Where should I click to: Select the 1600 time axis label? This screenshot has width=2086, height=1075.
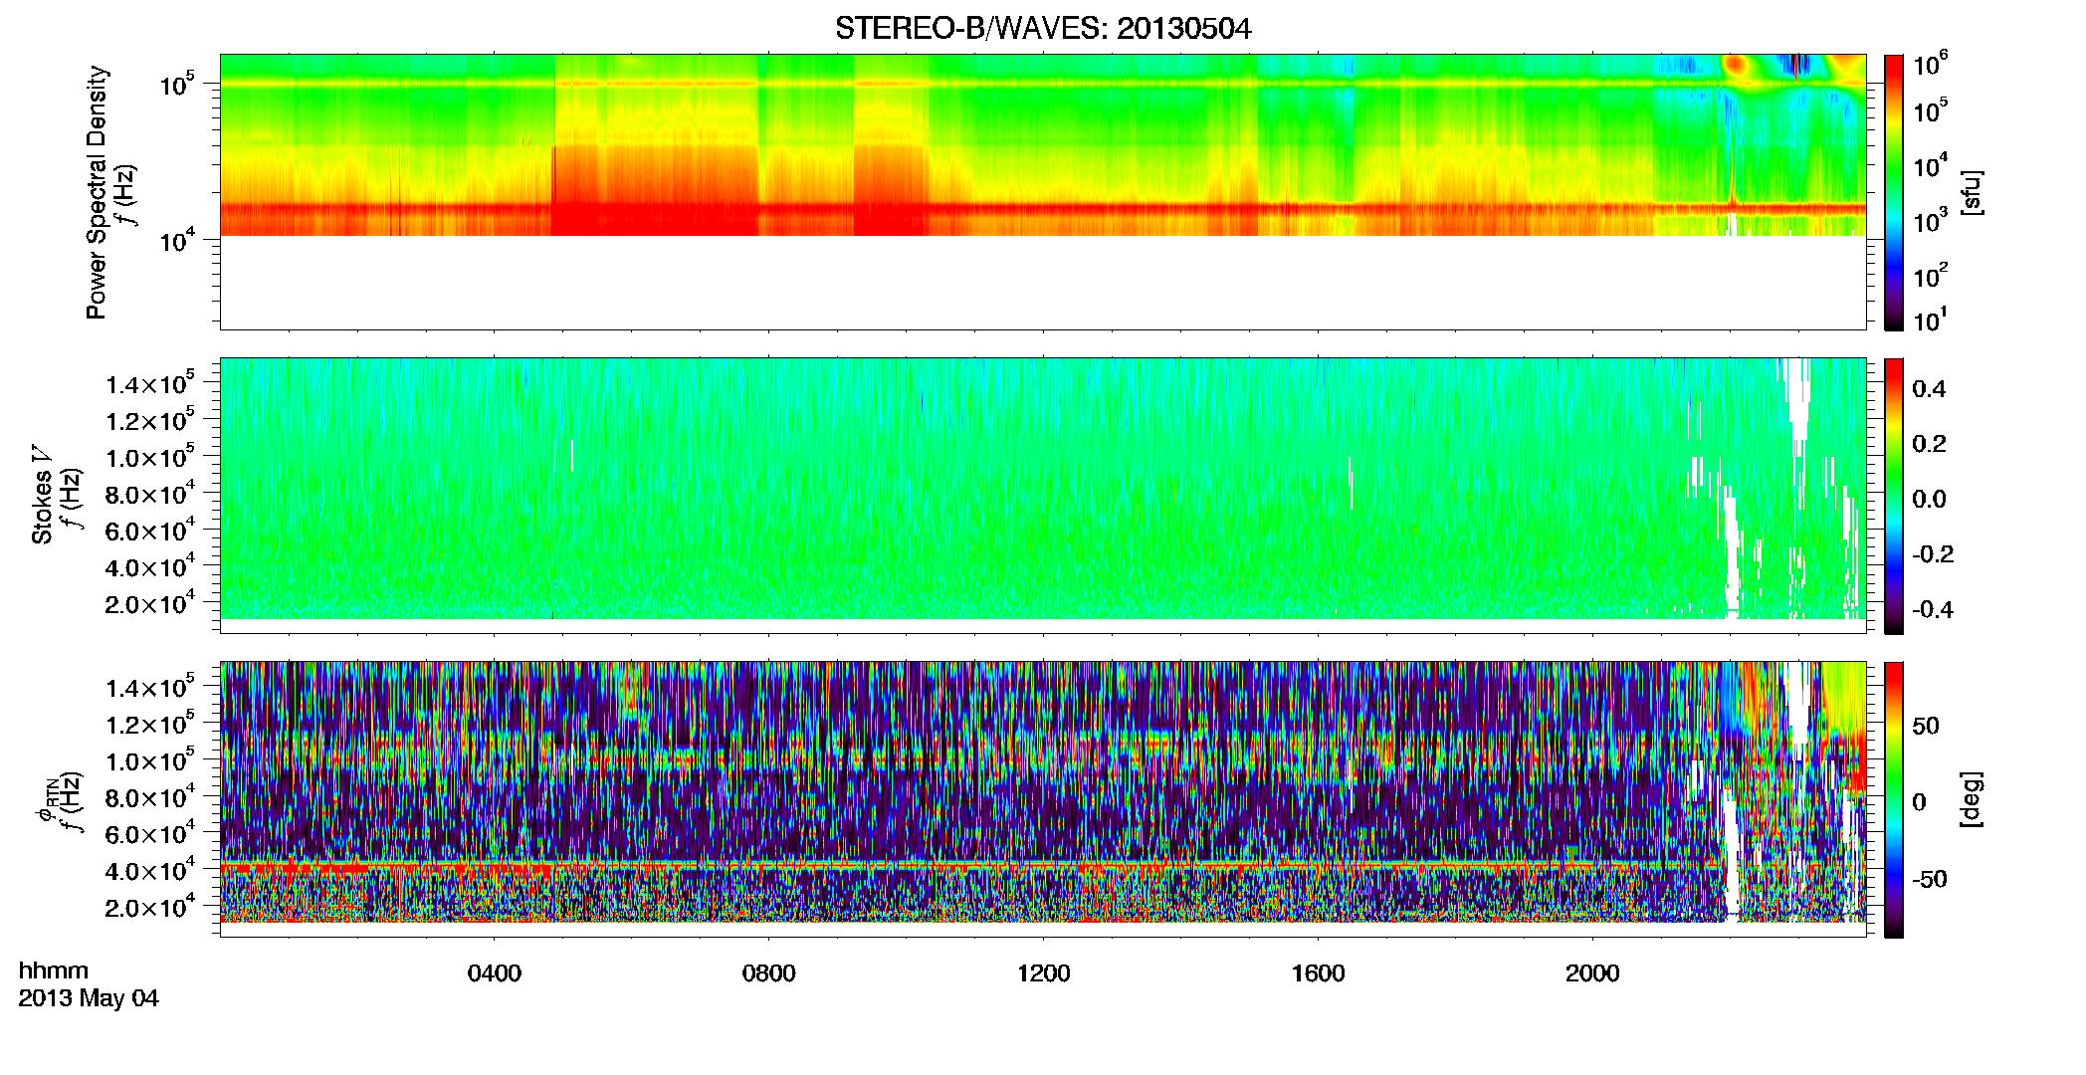point(1319,973)
